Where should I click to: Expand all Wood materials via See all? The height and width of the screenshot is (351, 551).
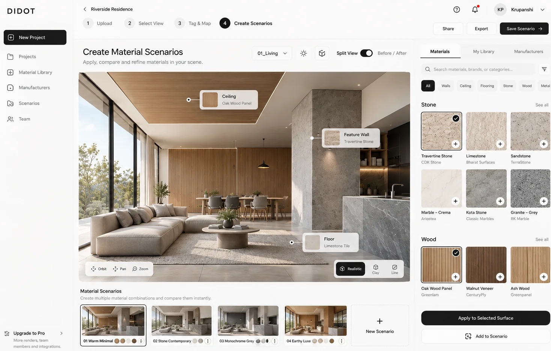[542, 240]
